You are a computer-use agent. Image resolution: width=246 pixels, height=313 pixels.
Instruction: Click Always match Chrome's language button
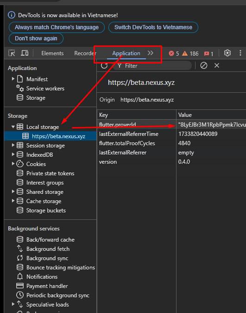pyautogui.click(x=57, y=27)
